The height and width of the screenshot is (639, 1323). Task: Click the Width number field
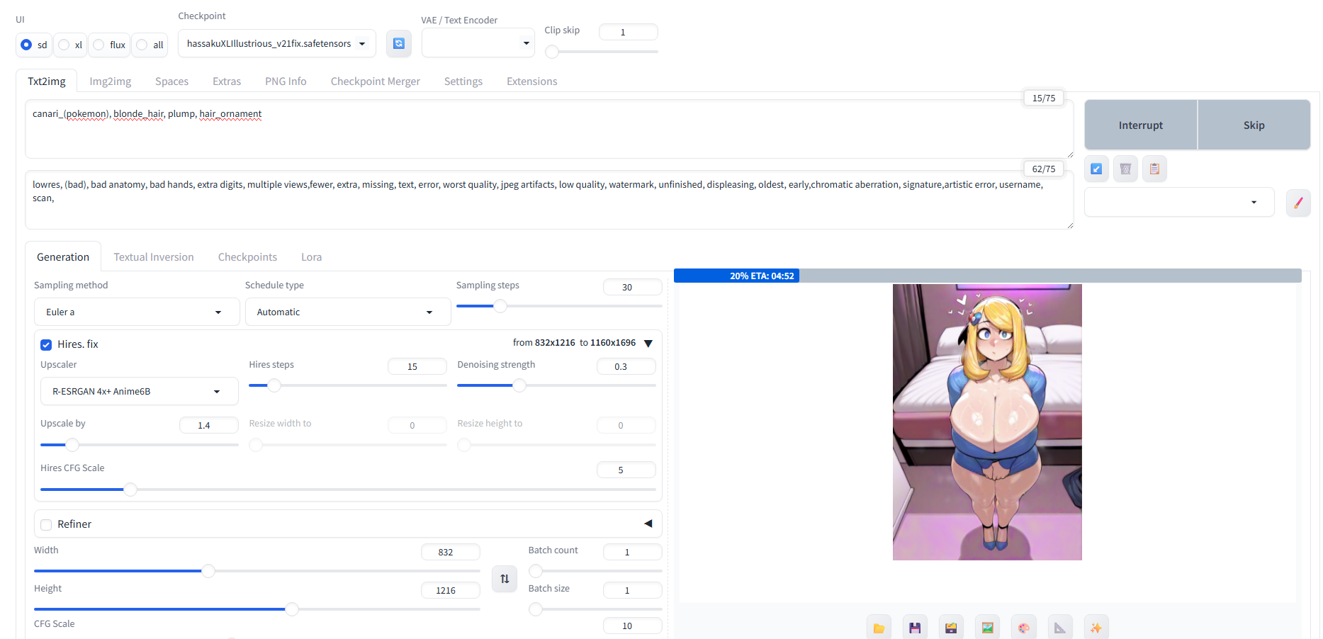450,552
